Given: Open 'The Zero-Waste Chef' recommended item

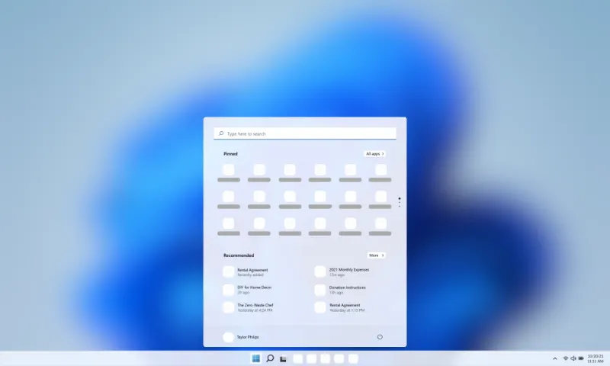Looking at the screenshot, I should click(x=249, y=307).
